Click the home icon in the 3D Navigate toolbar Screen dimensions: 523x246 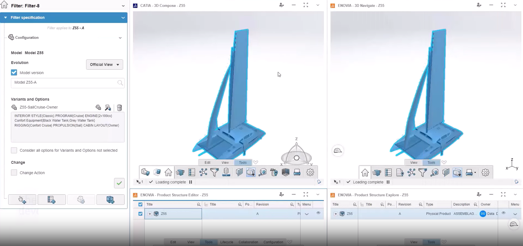(365, 172)
